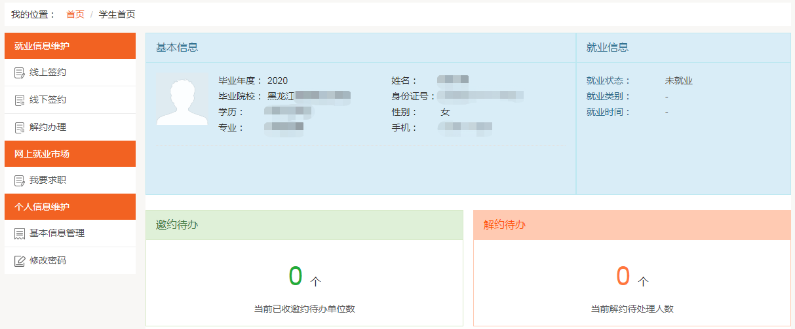This screenshot has height=329, width=795.
Task: Click the green 邀约待办 count number
Action: coord(296,277)
